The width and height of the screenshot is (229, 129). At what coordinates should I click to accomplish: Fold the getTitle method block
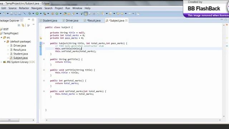click(44, 59)
